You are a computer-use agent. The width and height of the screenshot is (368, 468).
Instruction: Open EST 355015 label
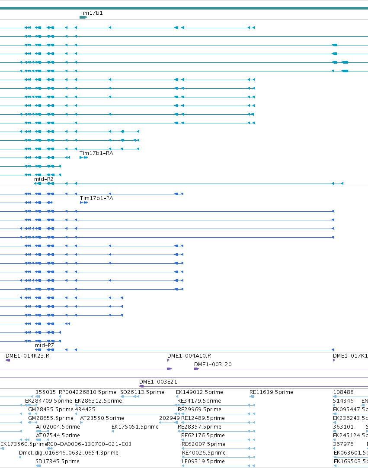click(46, 392)
